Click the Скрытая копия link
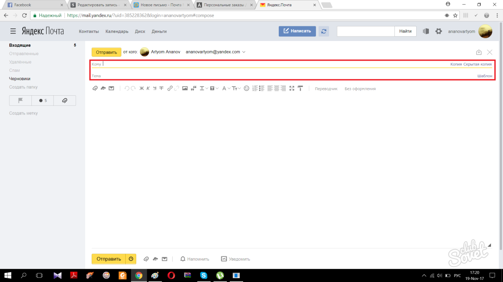The height and width of the screenshot is (282, 503). [x=477, y=64]
